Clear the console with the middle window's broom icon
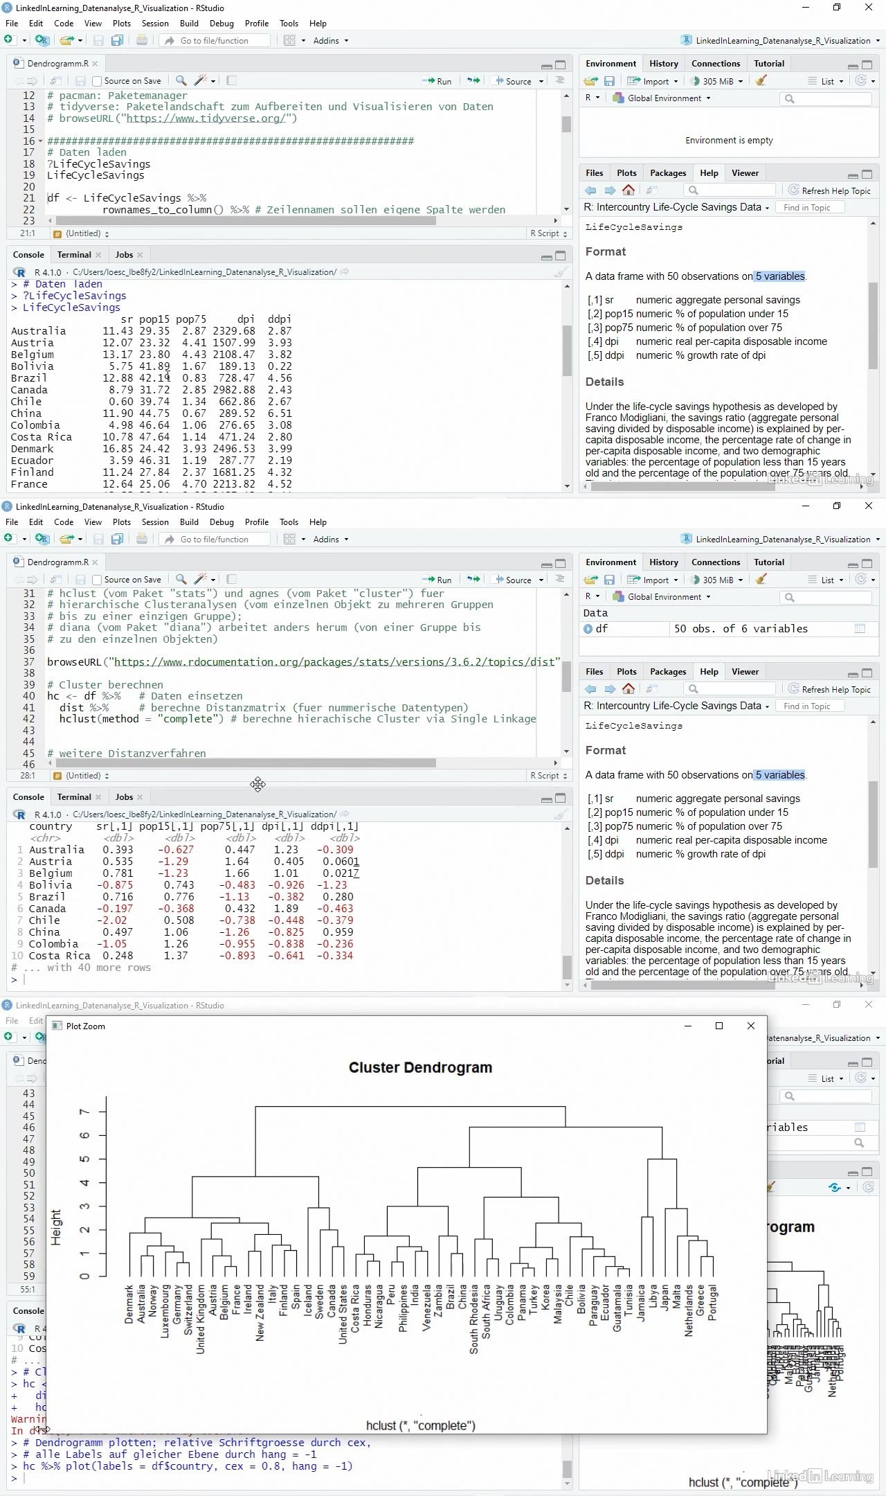The height and width of the screenshot is (1496, 886). pyautogui.click(x=561, y=814)
